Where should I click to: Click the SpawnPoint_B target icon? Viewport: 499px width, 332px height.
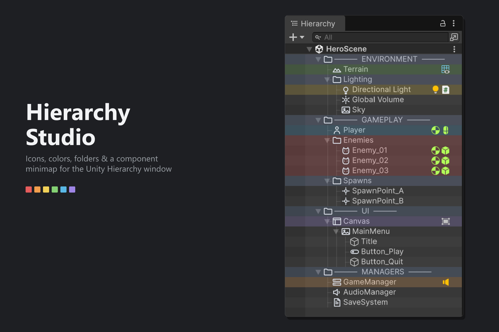point(346,201)
